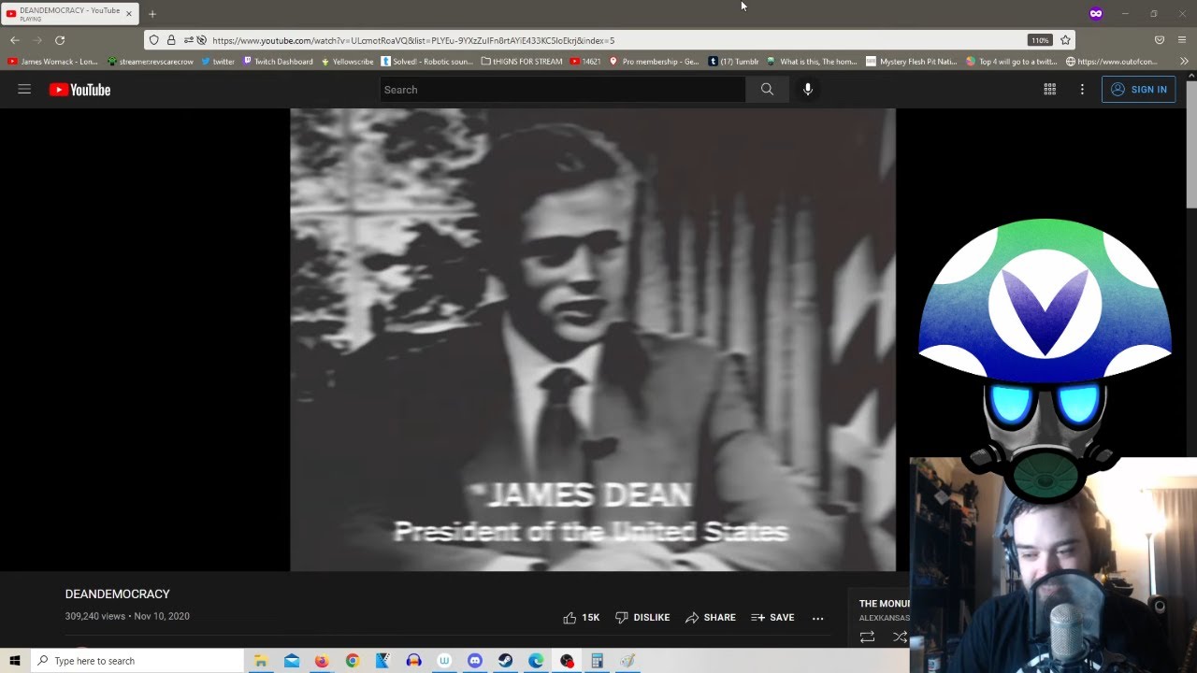Bookmark this page with star icon
The height and width of the screenshot is (673, 1197).
tap(1065, 40)
